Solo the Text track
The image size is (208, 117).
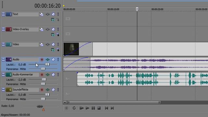coord(58,14)
